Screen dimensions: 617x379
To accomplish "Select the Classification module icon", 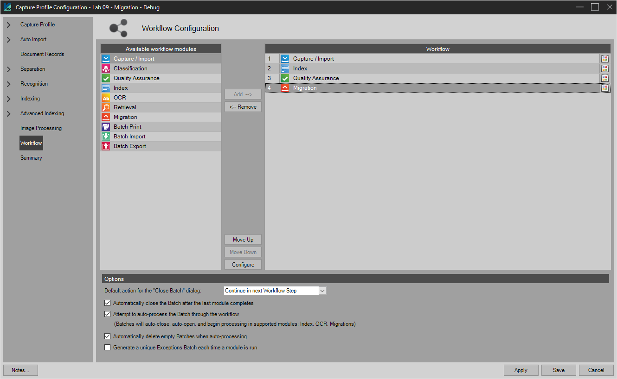I will point(106,68).
